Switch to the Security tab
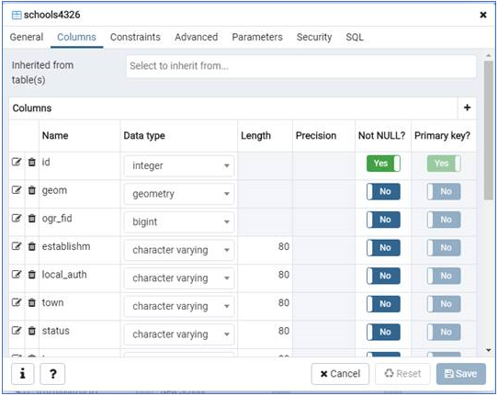The height and width of the screenshot is (396, 498). pyautogui.click(x=314, y=37)
